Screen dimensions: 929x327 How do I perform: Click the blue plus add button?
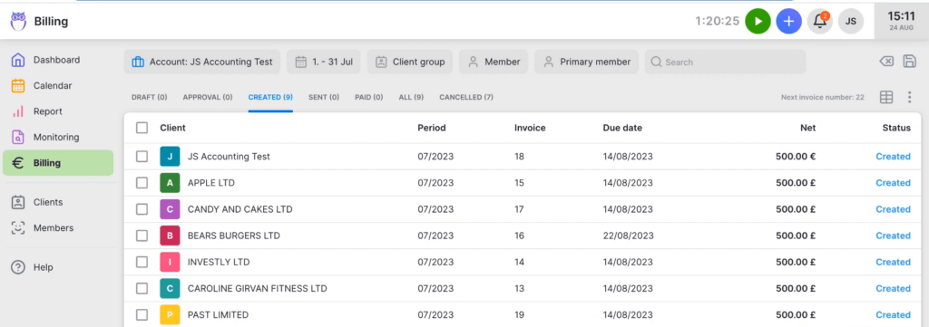[x=788, y=22]
